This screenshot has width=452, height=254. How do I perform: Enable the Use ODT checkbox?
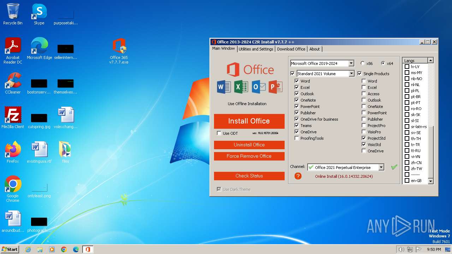point(219,133)
